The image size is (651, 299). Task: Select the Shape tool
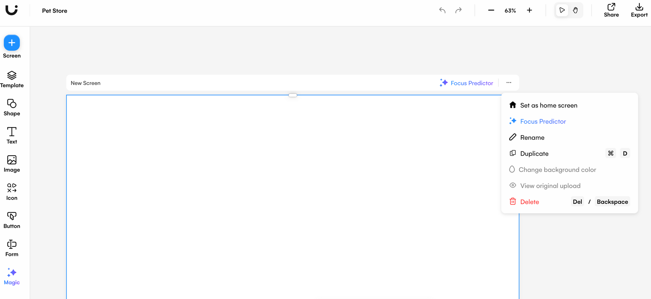(x=12, y=108)
